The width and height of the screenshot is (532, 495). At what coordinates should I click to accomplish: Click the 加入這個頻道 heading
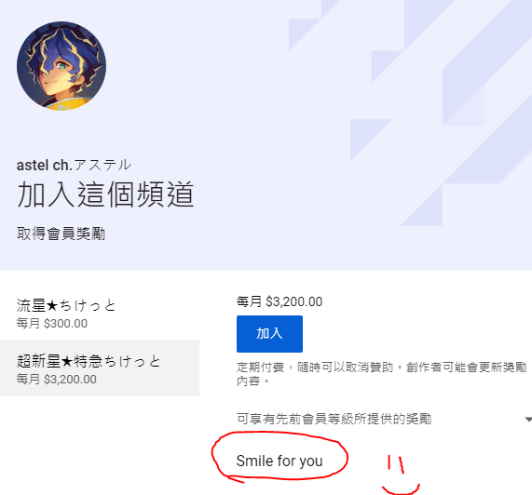pos(105,194)
